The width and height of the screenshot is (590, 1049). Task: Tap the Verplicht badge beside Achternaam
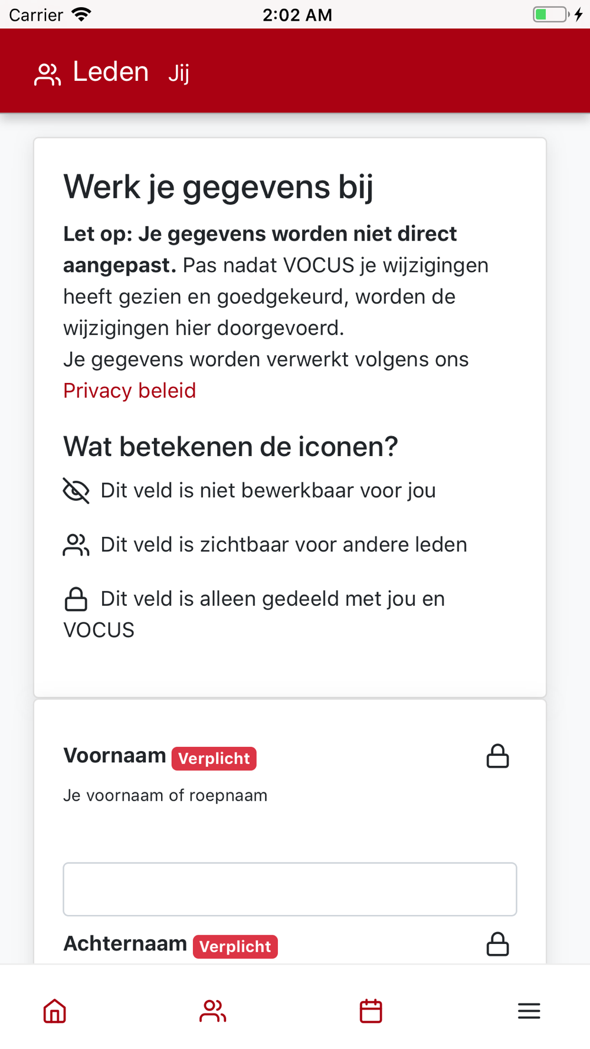[235, 946]
